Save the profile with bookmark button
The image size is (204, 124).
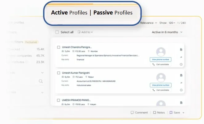click(175, 113)
